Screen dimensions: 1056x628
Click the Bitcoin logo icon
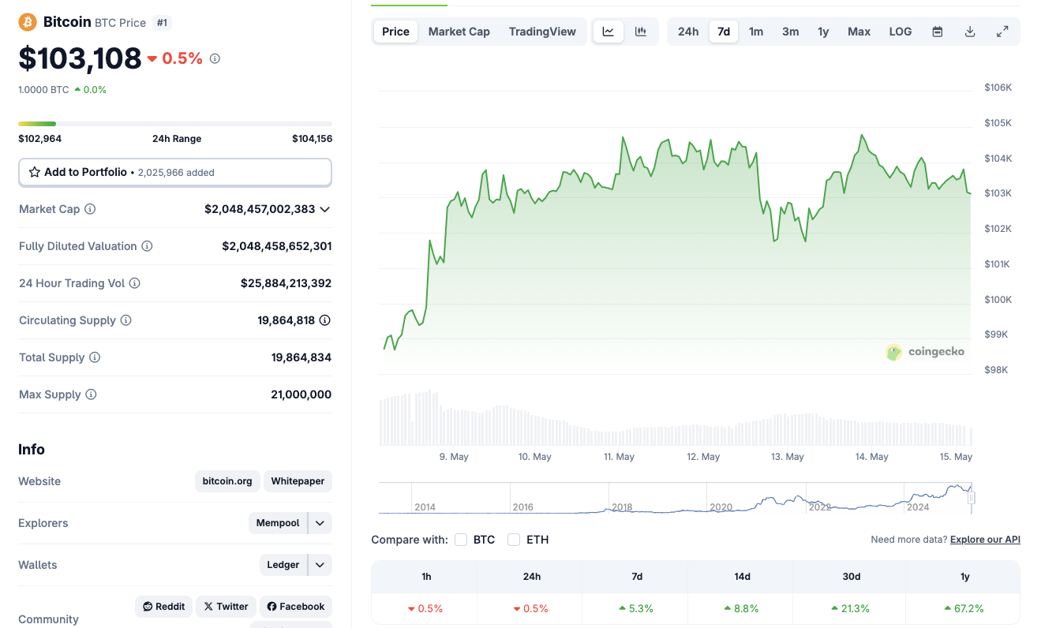click(28, 22)
